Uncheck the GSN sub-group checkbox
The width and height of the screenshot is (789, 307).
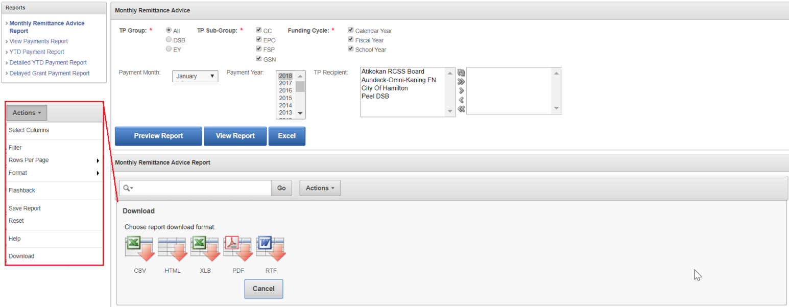click(259, 59)
